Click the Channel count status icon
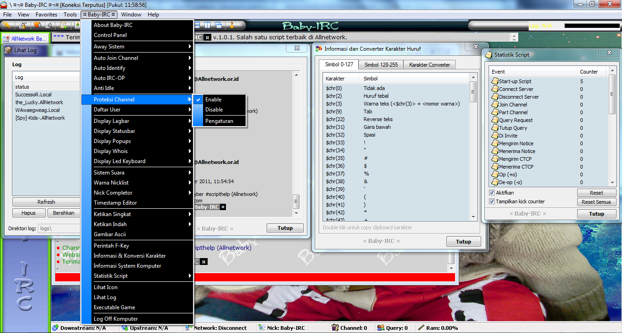The image size is (622, 333). (x=335, y=328)
